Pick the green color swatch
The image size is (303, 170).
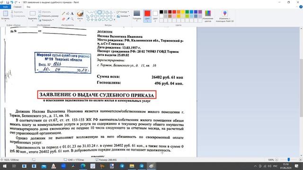(x=187, y=12)
